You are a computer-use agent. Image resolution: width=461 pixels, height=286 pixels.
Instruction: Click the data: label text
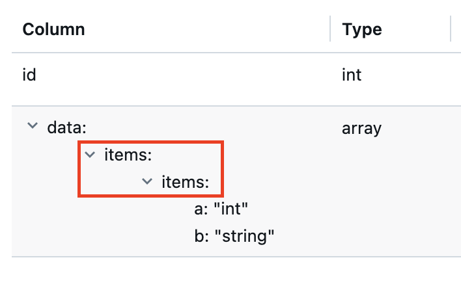(66, 128)
